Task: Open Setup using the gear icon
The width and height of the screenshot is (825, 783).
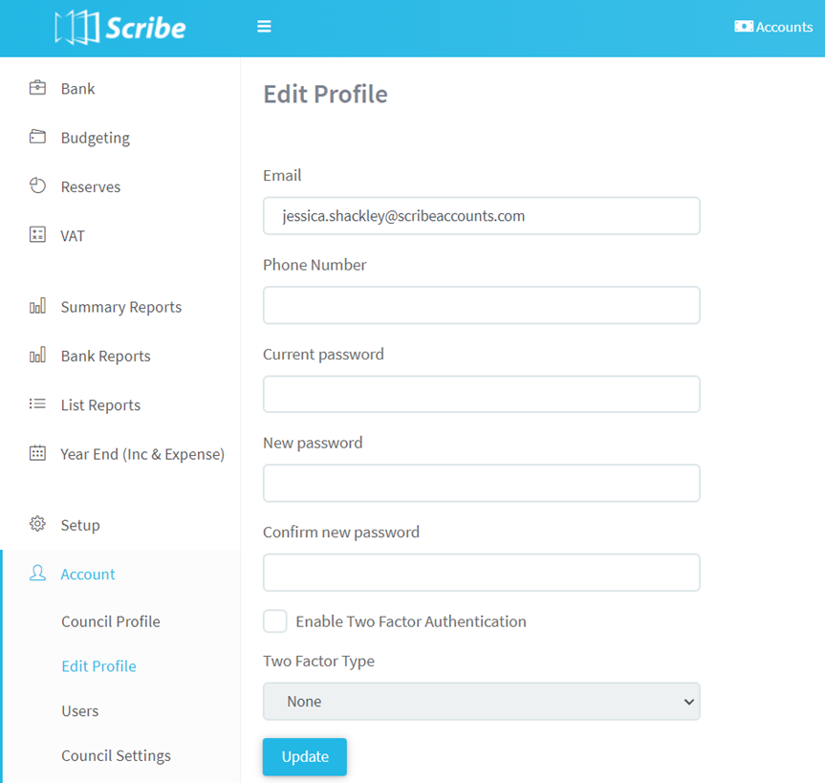Action: point(36,524)
